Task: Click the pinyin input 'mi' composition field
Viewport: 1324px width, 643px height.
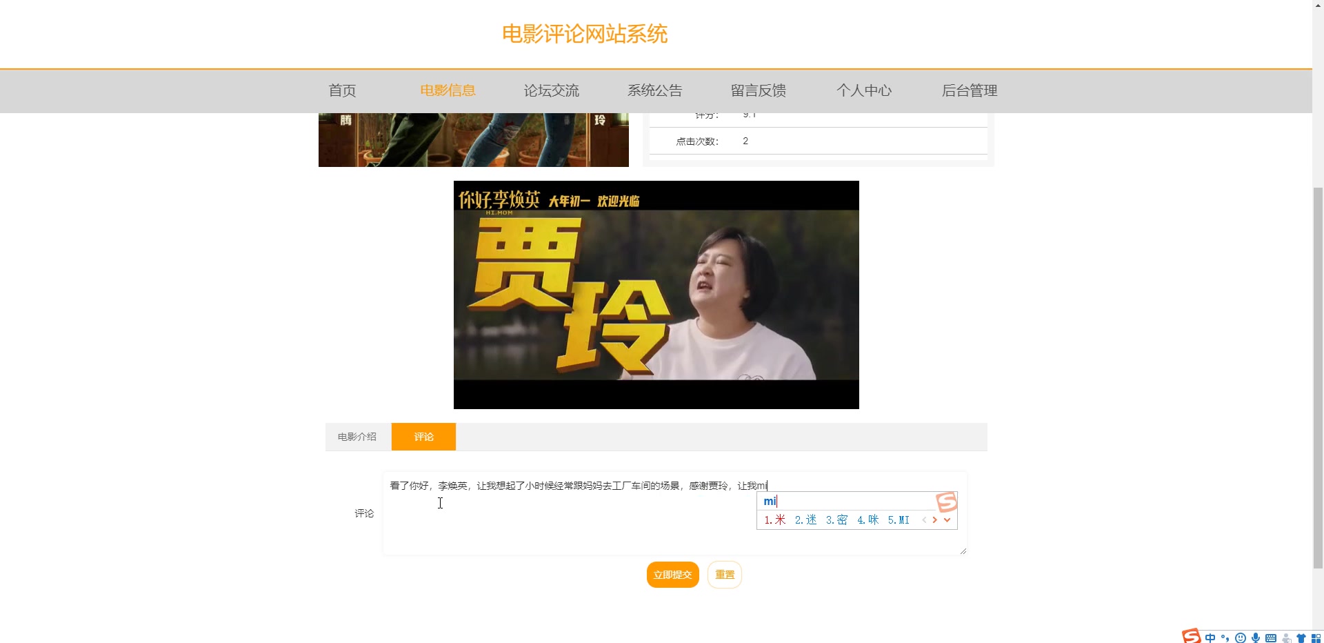Action: click(x=846, y=502)
